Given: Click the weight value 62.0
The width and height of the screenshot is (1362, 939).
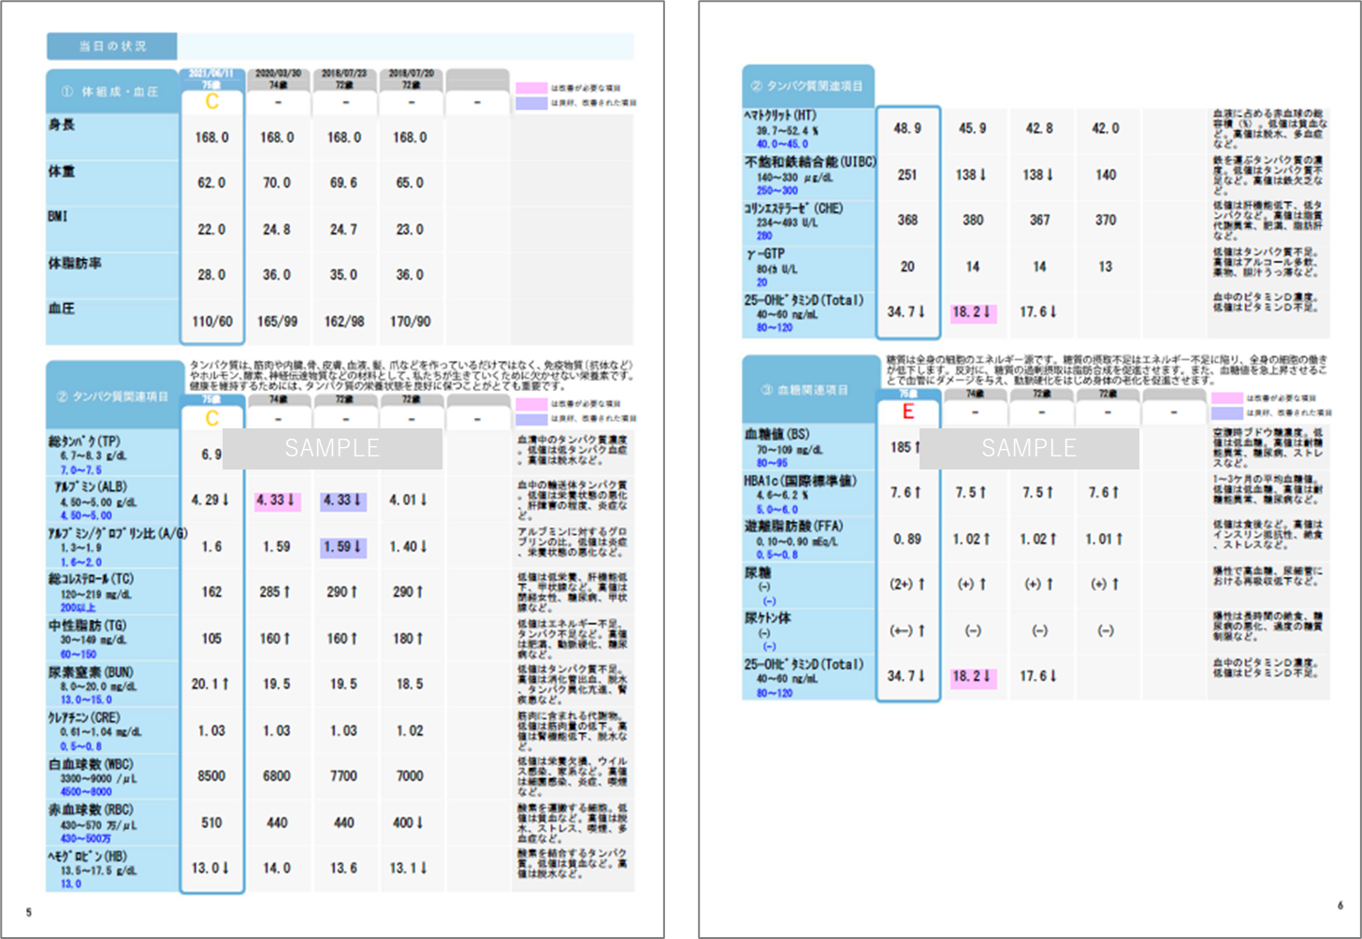Looking at the screenshot, I should [211, 183].
